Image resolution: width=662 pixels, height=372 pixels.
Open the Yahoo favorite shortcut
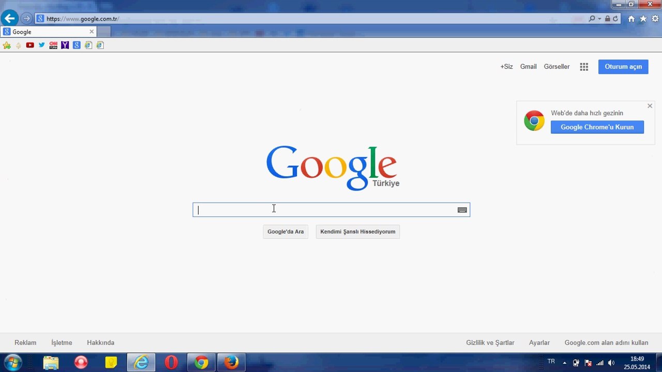point(65,45)
